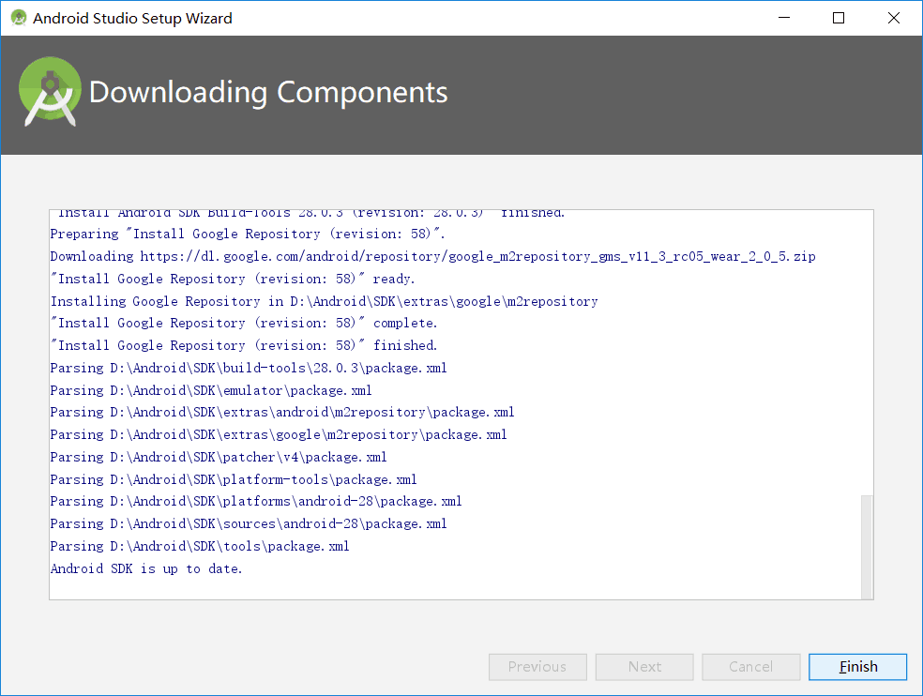The width and height of the screenshot is (923, 696).
Task: Click the 'Android Studio Setup Wizard' window title
Action: coord(132,18)
